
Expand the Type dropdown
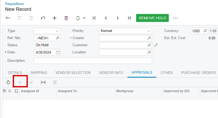click(x=57, y=31)
